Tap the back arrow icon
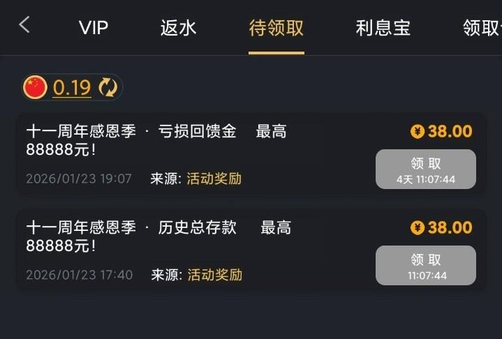Image resolution: width=502 pixels, height=339 pixels. coord(24,26)
